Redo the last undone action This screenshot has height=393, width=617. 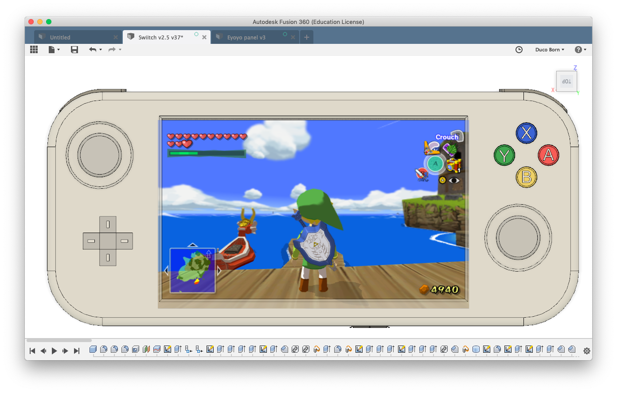[x=112, y=50]
